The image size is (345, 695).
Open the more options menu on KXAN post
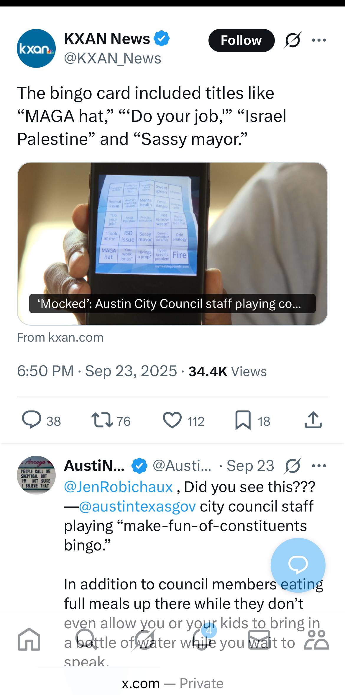(319, 40)
